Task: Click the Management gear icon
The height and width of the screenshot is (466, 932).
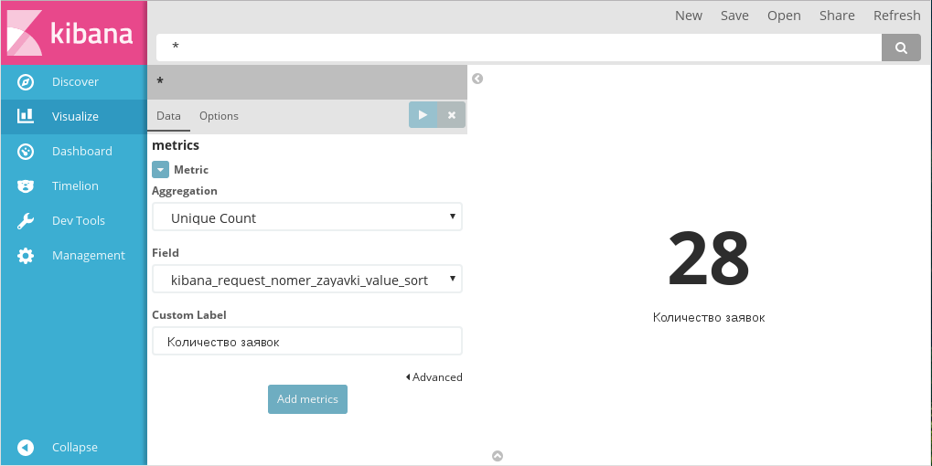Action: 26,256
